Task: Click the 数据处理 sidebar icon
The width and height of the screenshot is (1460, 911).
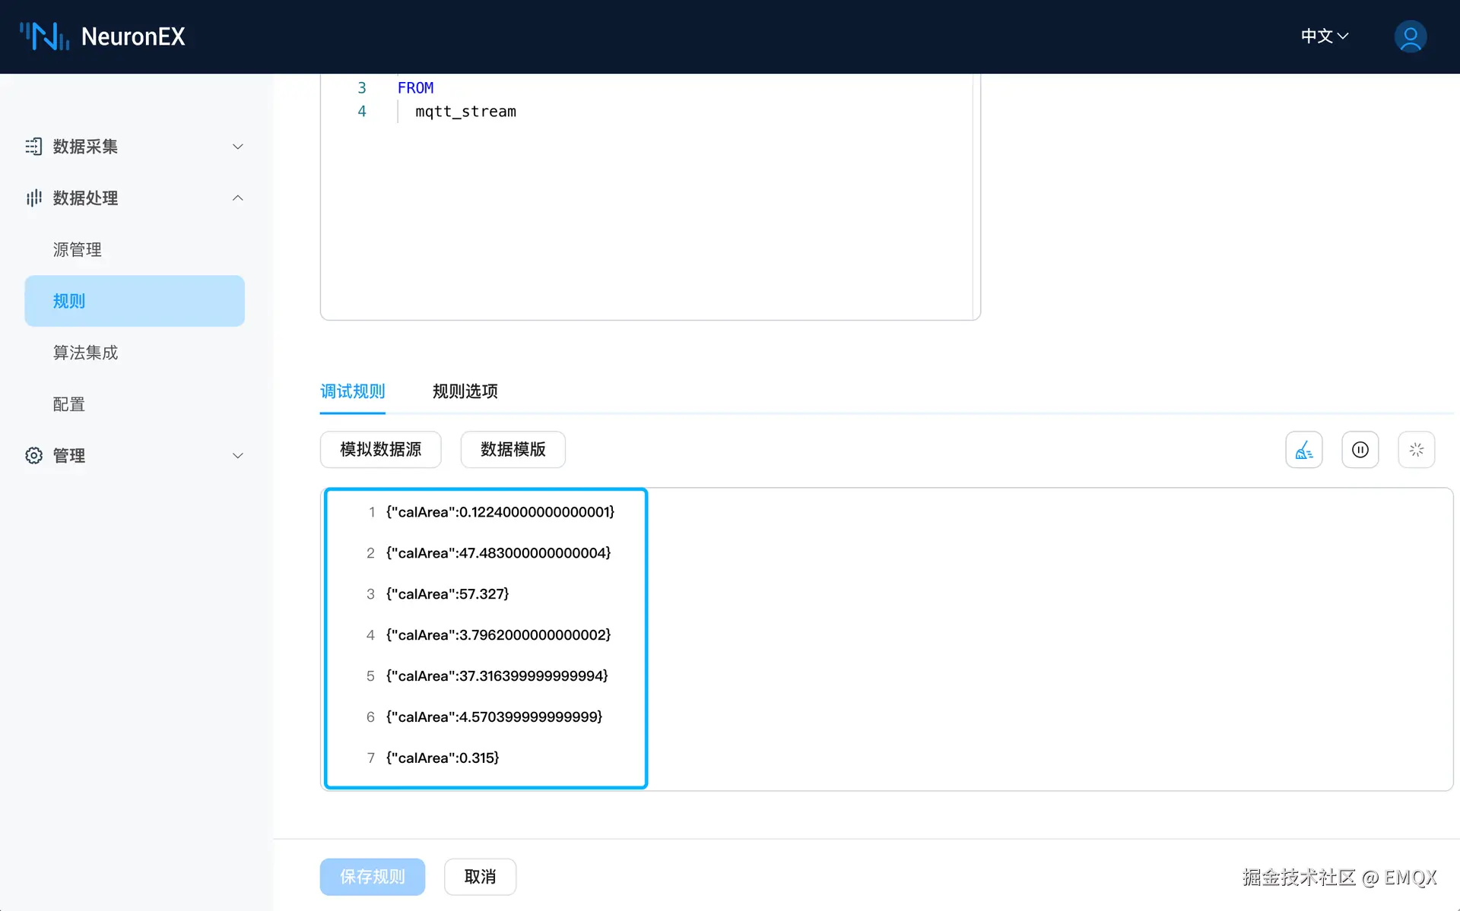Action: pos(33,198)
